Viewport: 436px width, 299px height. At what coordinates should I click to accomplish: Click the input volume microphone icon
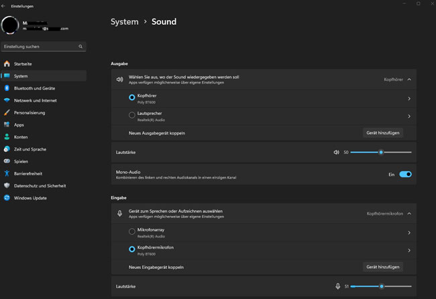(337, 286)
